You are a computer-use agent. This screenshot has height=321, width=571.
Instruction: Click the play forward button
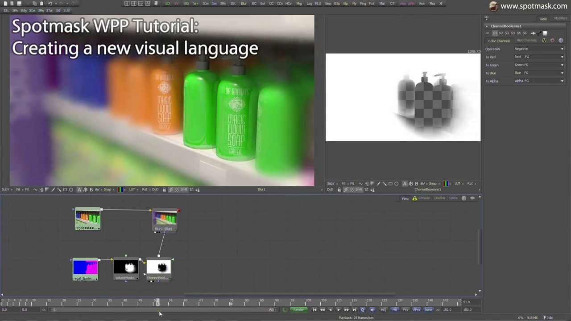[338, 310]
